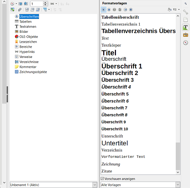Go to the next element in Navigator
This screenshot has height=188, width=190.
(x=26, y=4)
